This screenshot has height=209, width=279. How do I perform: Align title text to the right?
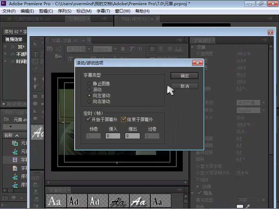[169, 49]
